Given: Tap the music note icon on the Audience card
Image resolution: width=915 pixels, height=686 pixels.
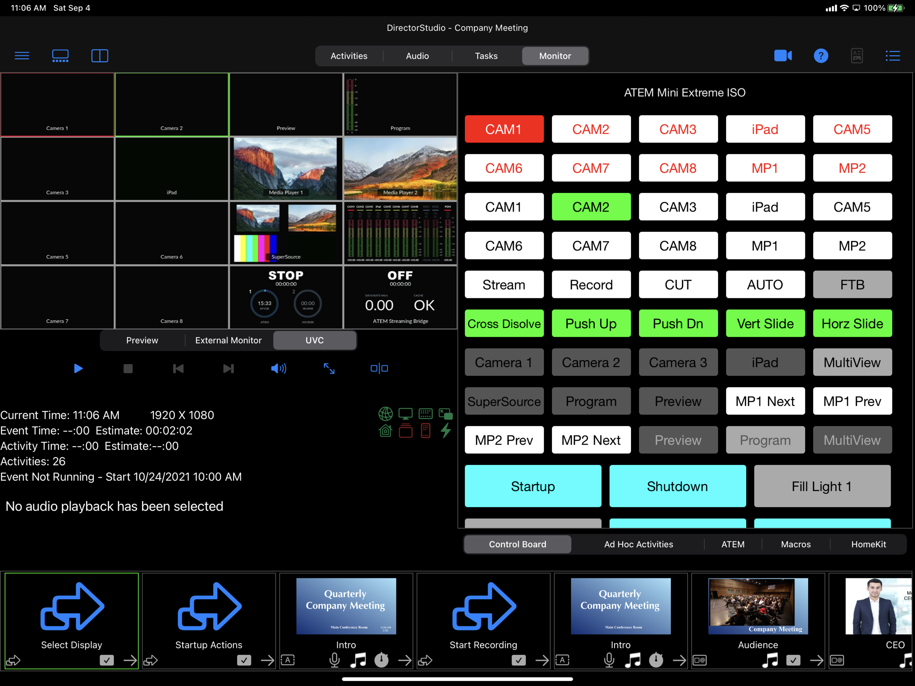Looking at the screenshot, I should (x=770, y=660).
